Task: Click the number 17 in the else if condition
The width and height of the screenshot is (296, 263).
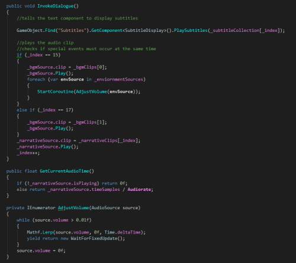Action: [x=68, y=110]
